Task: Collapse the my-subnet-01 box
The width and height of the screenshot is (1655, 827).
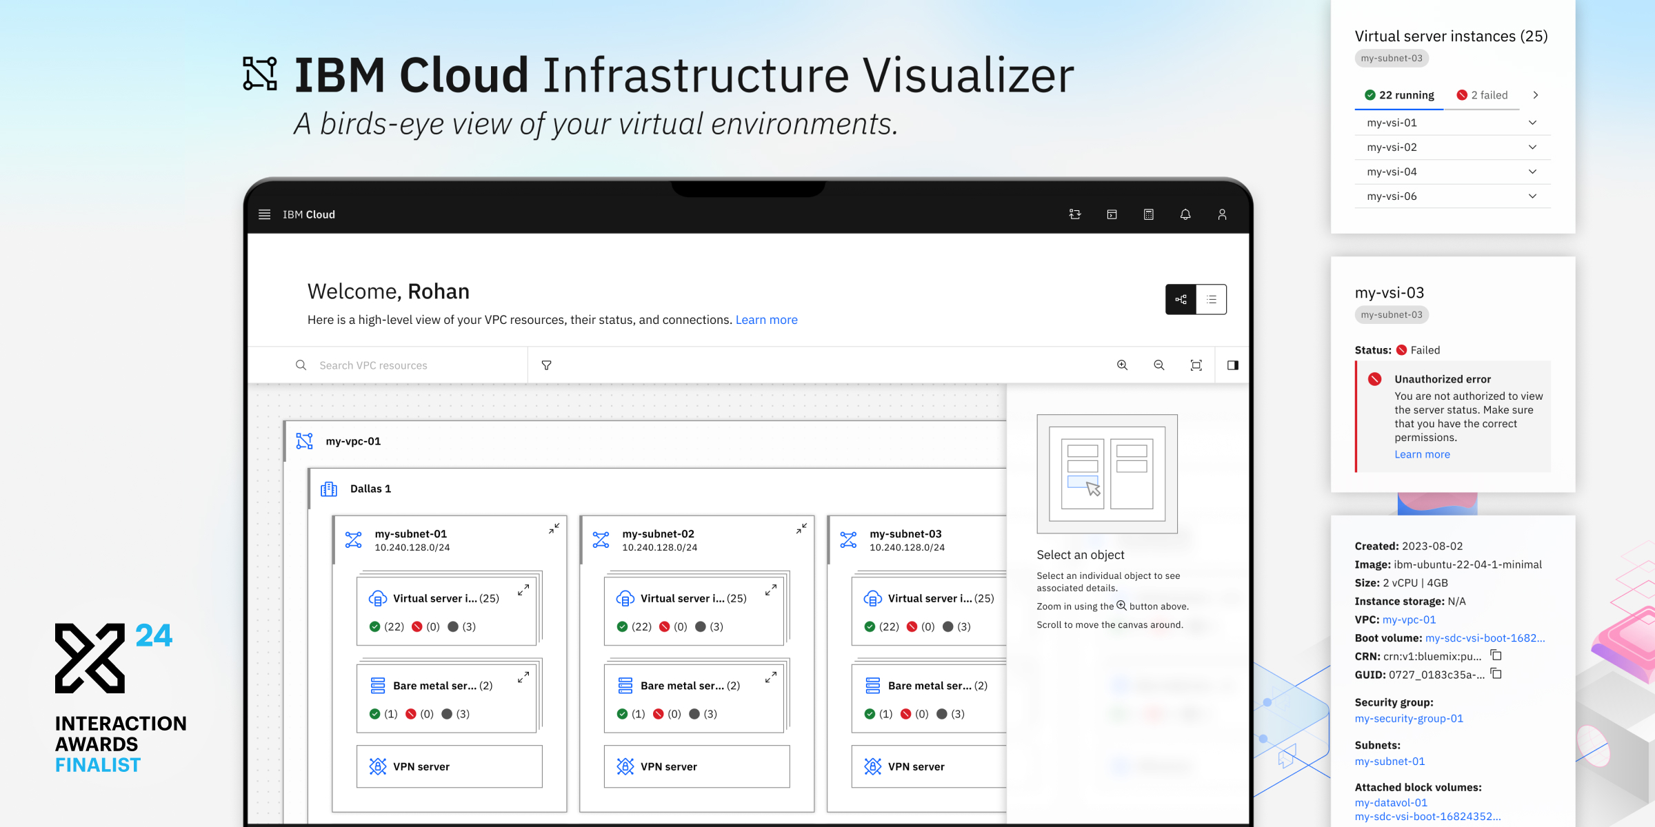Action: click(554, 529)
